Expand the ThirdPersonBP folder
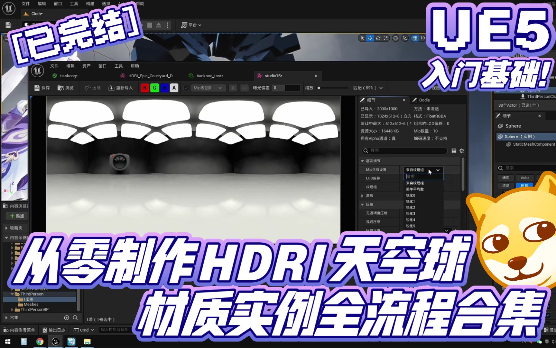Screen dimensions: 556x348 point(13,310)
